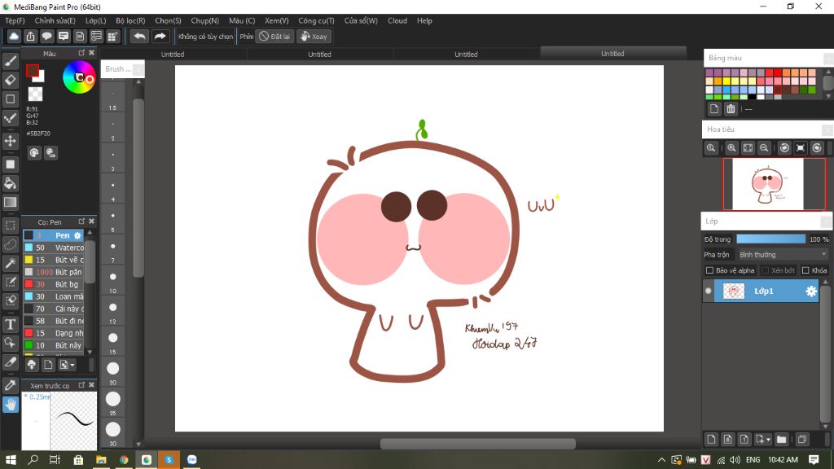Viewport: 834px width, 469px height.
Task: Switch to the first Untitled tab
Action: tap(173, 54)
